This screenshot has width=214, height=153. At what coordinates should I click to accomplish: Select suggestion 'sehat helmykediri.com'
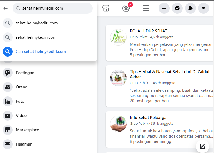48,37
